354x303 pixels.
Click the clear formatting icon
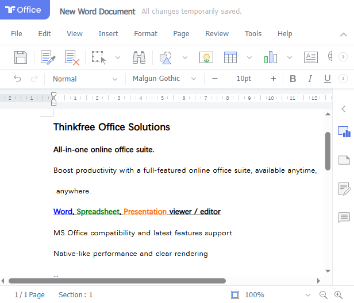point(72,58)
